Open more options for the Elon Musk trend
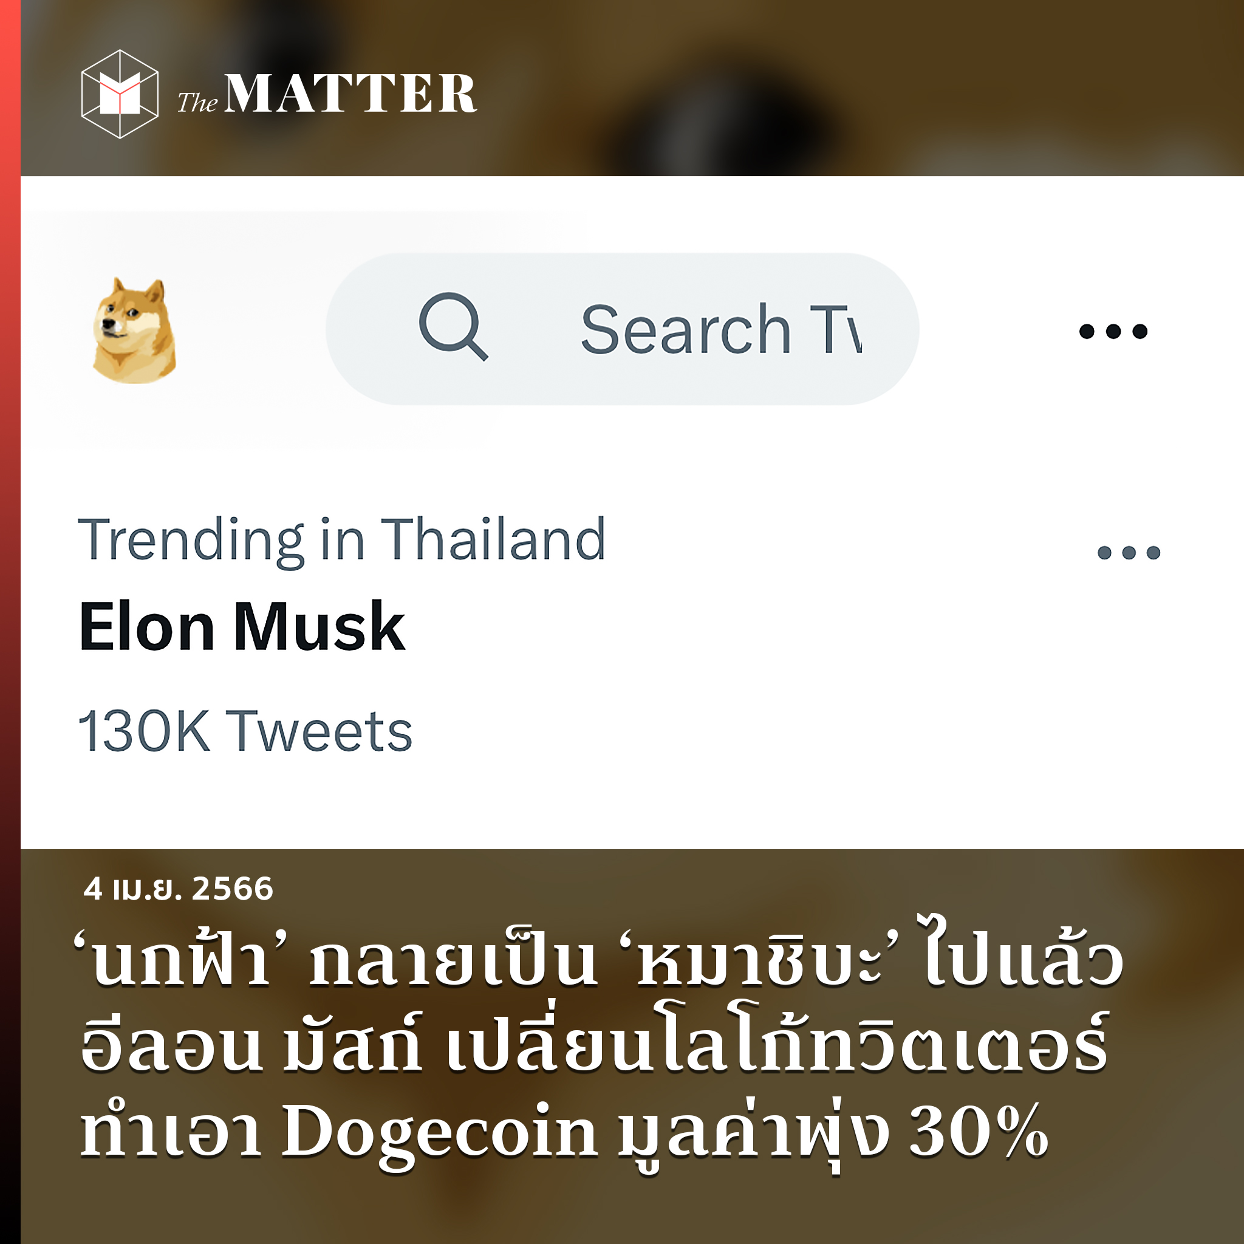The width and height of the screenshot is (1244, 1244). coord(1128,553)
